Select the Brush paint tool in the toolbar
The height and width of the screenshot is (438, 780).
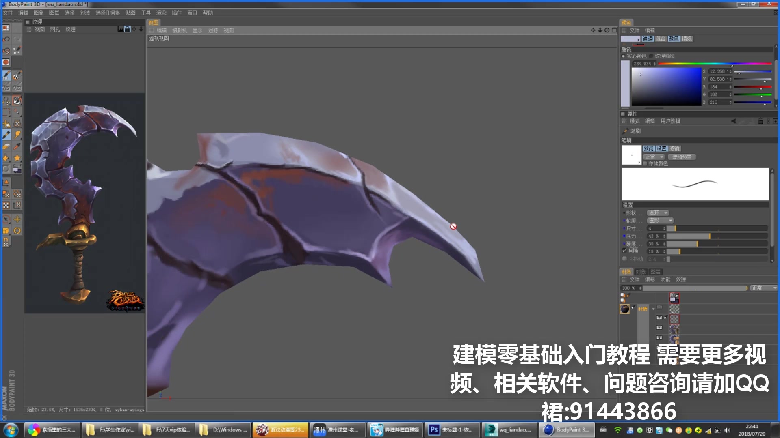click(7, 134)
